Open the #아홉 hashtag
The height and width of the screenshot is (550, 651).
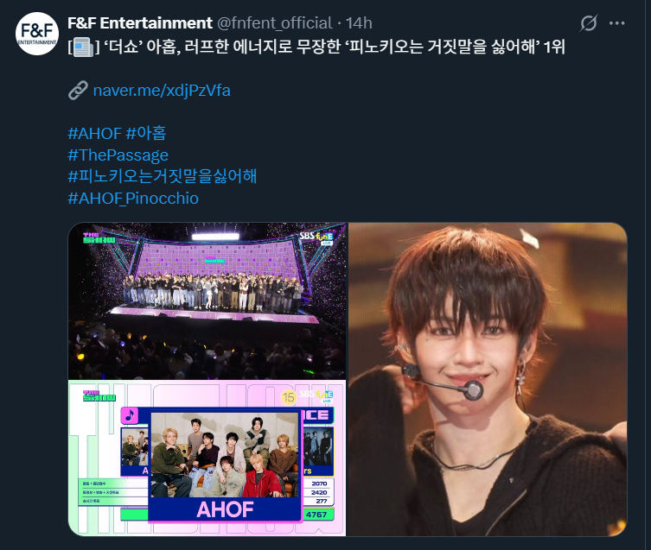pos(146,134)
